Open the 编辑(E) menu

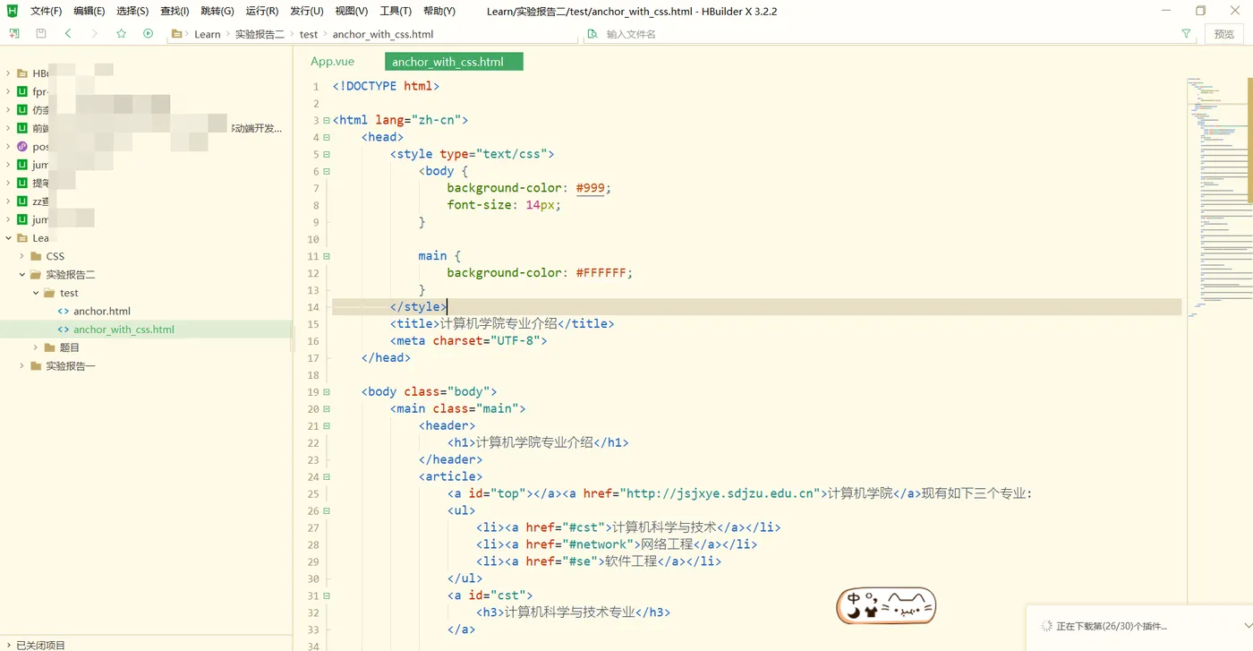(89, 11)
